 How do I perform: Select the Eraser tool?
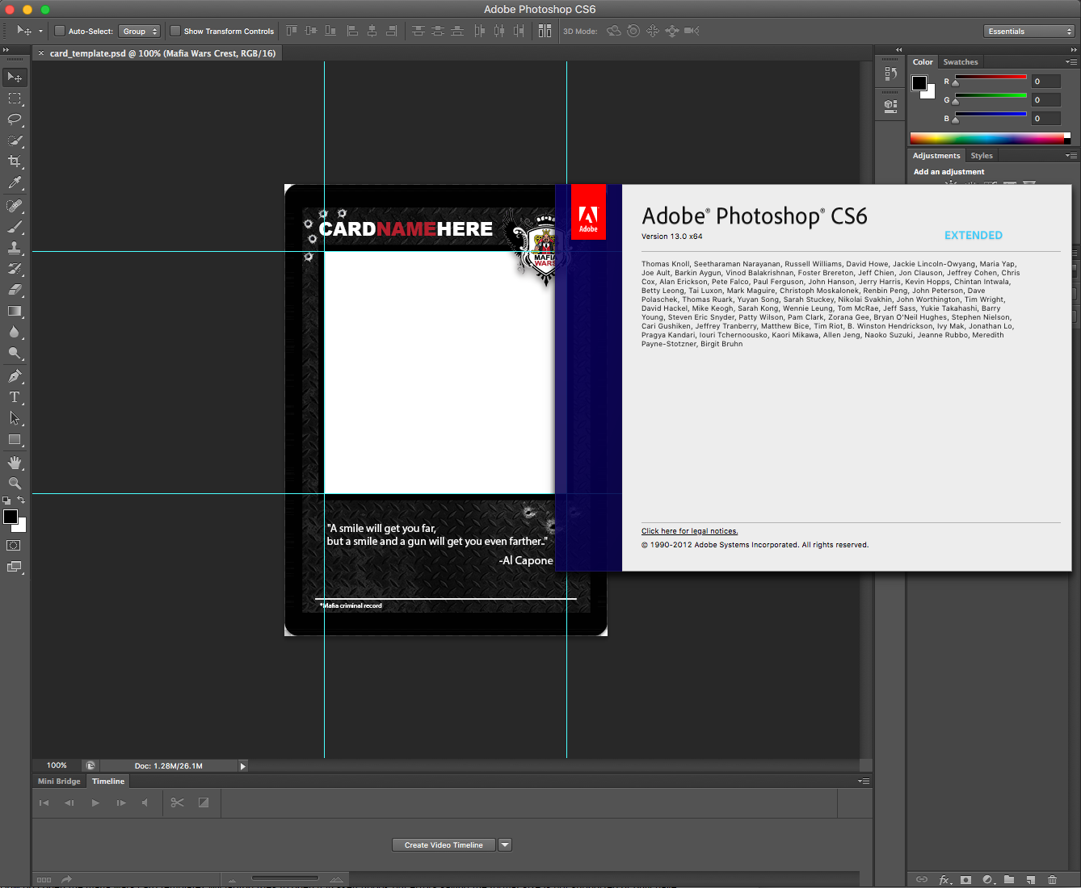[15, 290]
